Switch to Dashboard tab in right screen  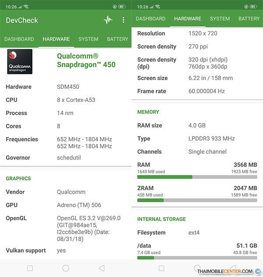(151, 19)
